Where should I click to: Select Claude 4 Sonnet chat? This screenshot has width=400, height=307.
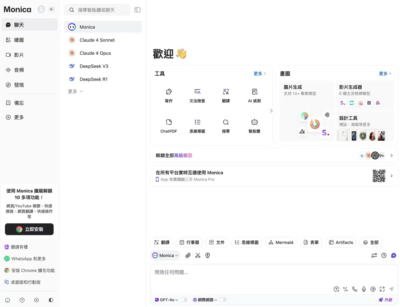click(x=97, y=40)
